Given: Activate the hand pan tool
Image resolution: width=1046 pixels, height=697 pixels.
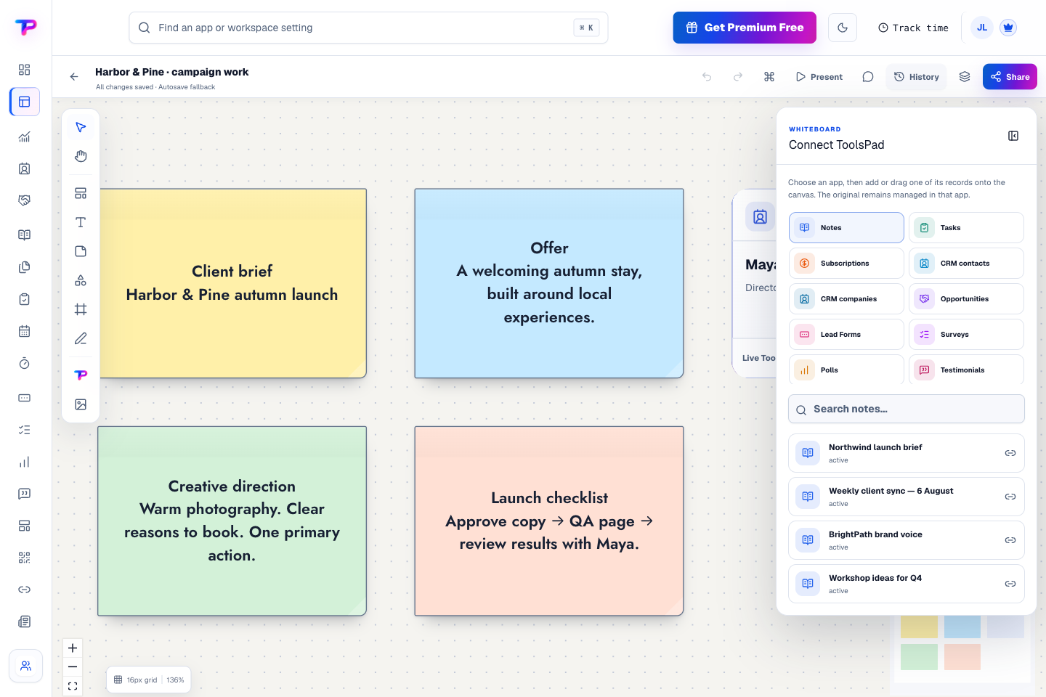Looking at the screenshot, I should 81,157.
